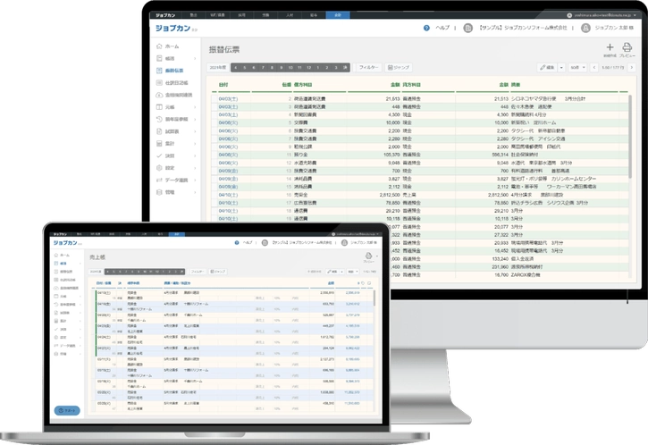
Task: Open the 設定 gear icon on the monitor sidebar
Action: [159, 168]
